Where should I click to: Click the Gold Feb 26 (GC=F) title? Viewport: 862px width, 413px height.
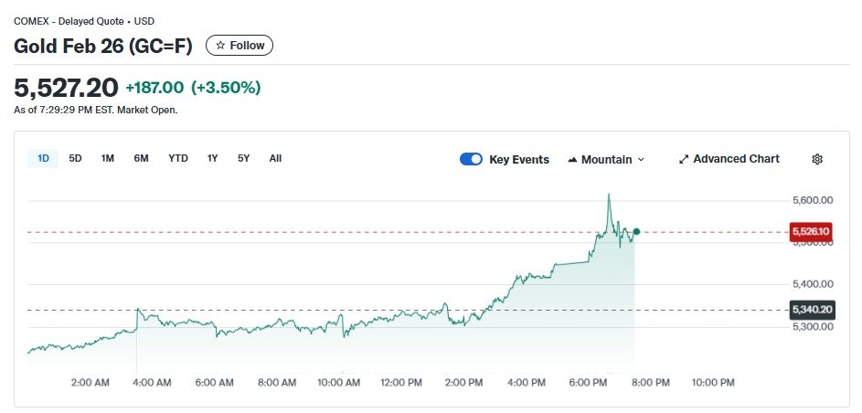(103, 46)
